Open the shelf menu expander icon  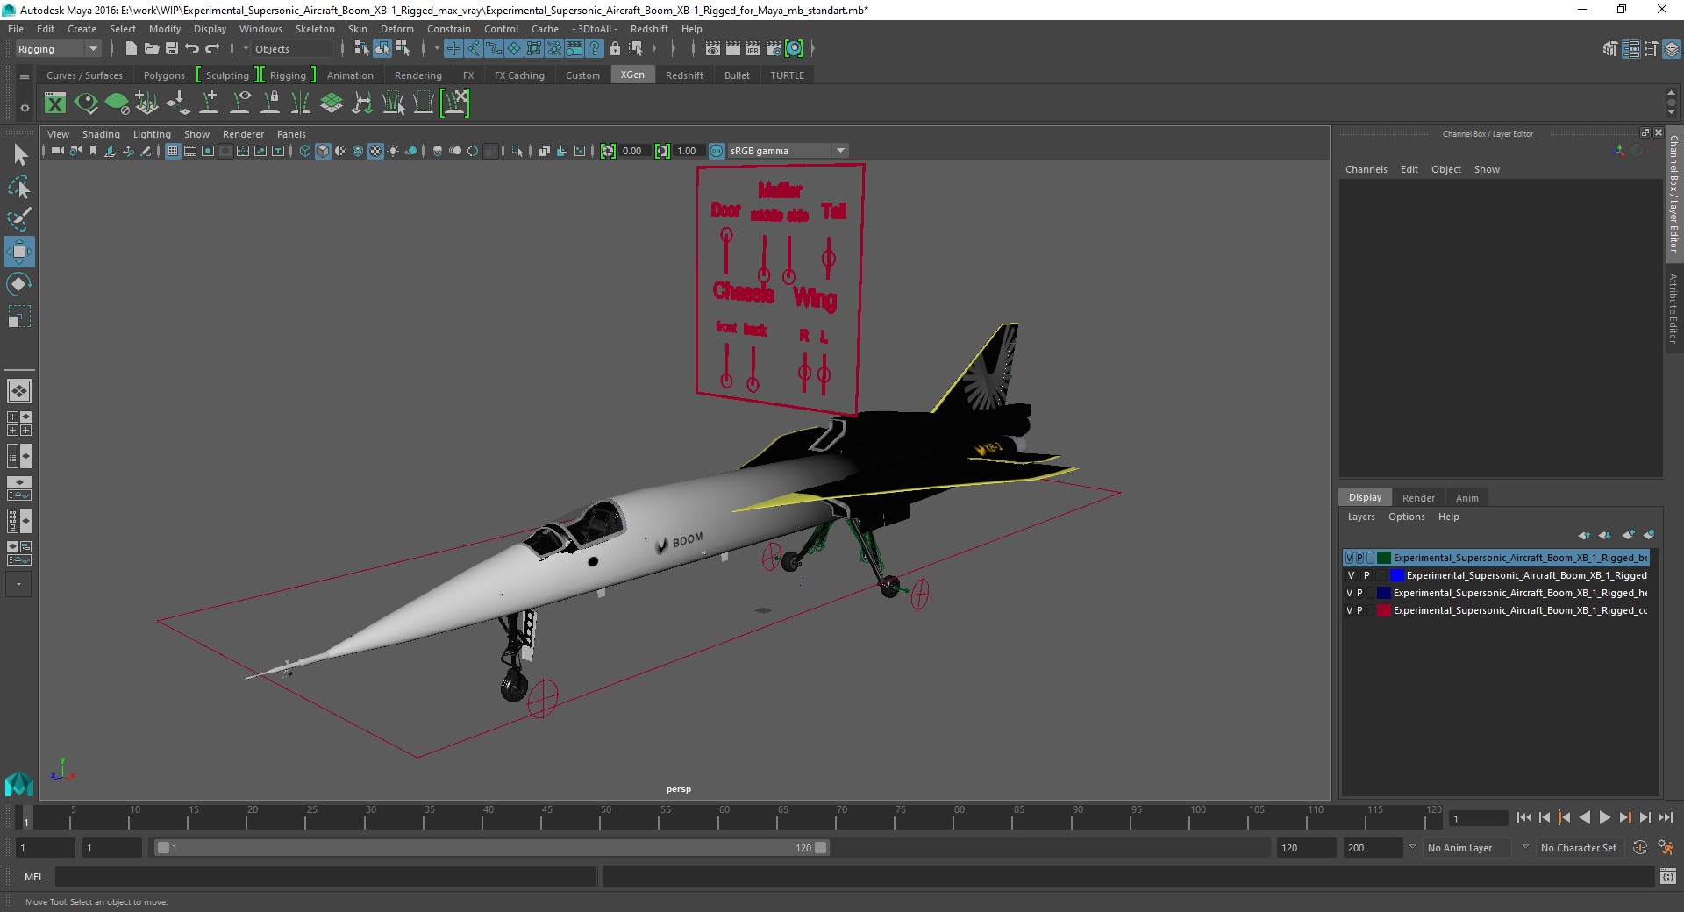25,77
